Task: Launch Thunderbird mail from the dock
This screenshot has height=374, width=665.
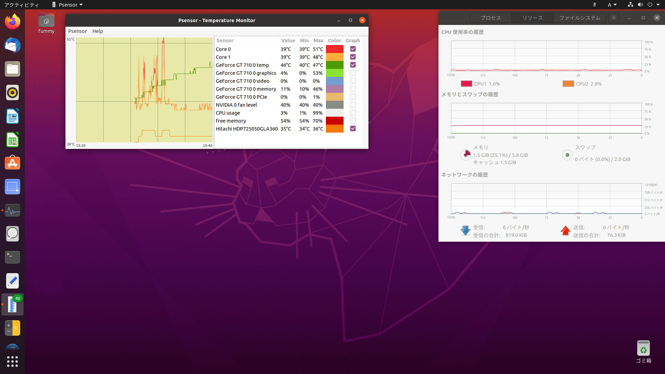Action: coord(12,46)
